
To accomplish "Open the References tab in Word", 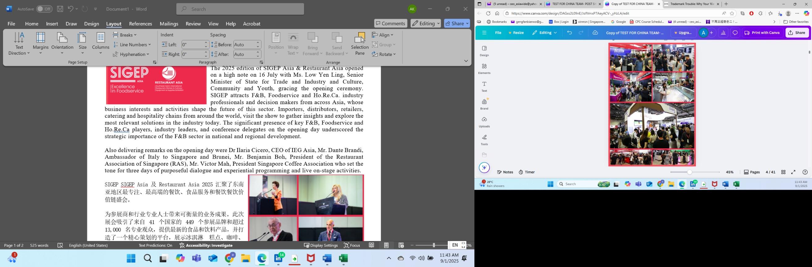I will coord(141,24).
